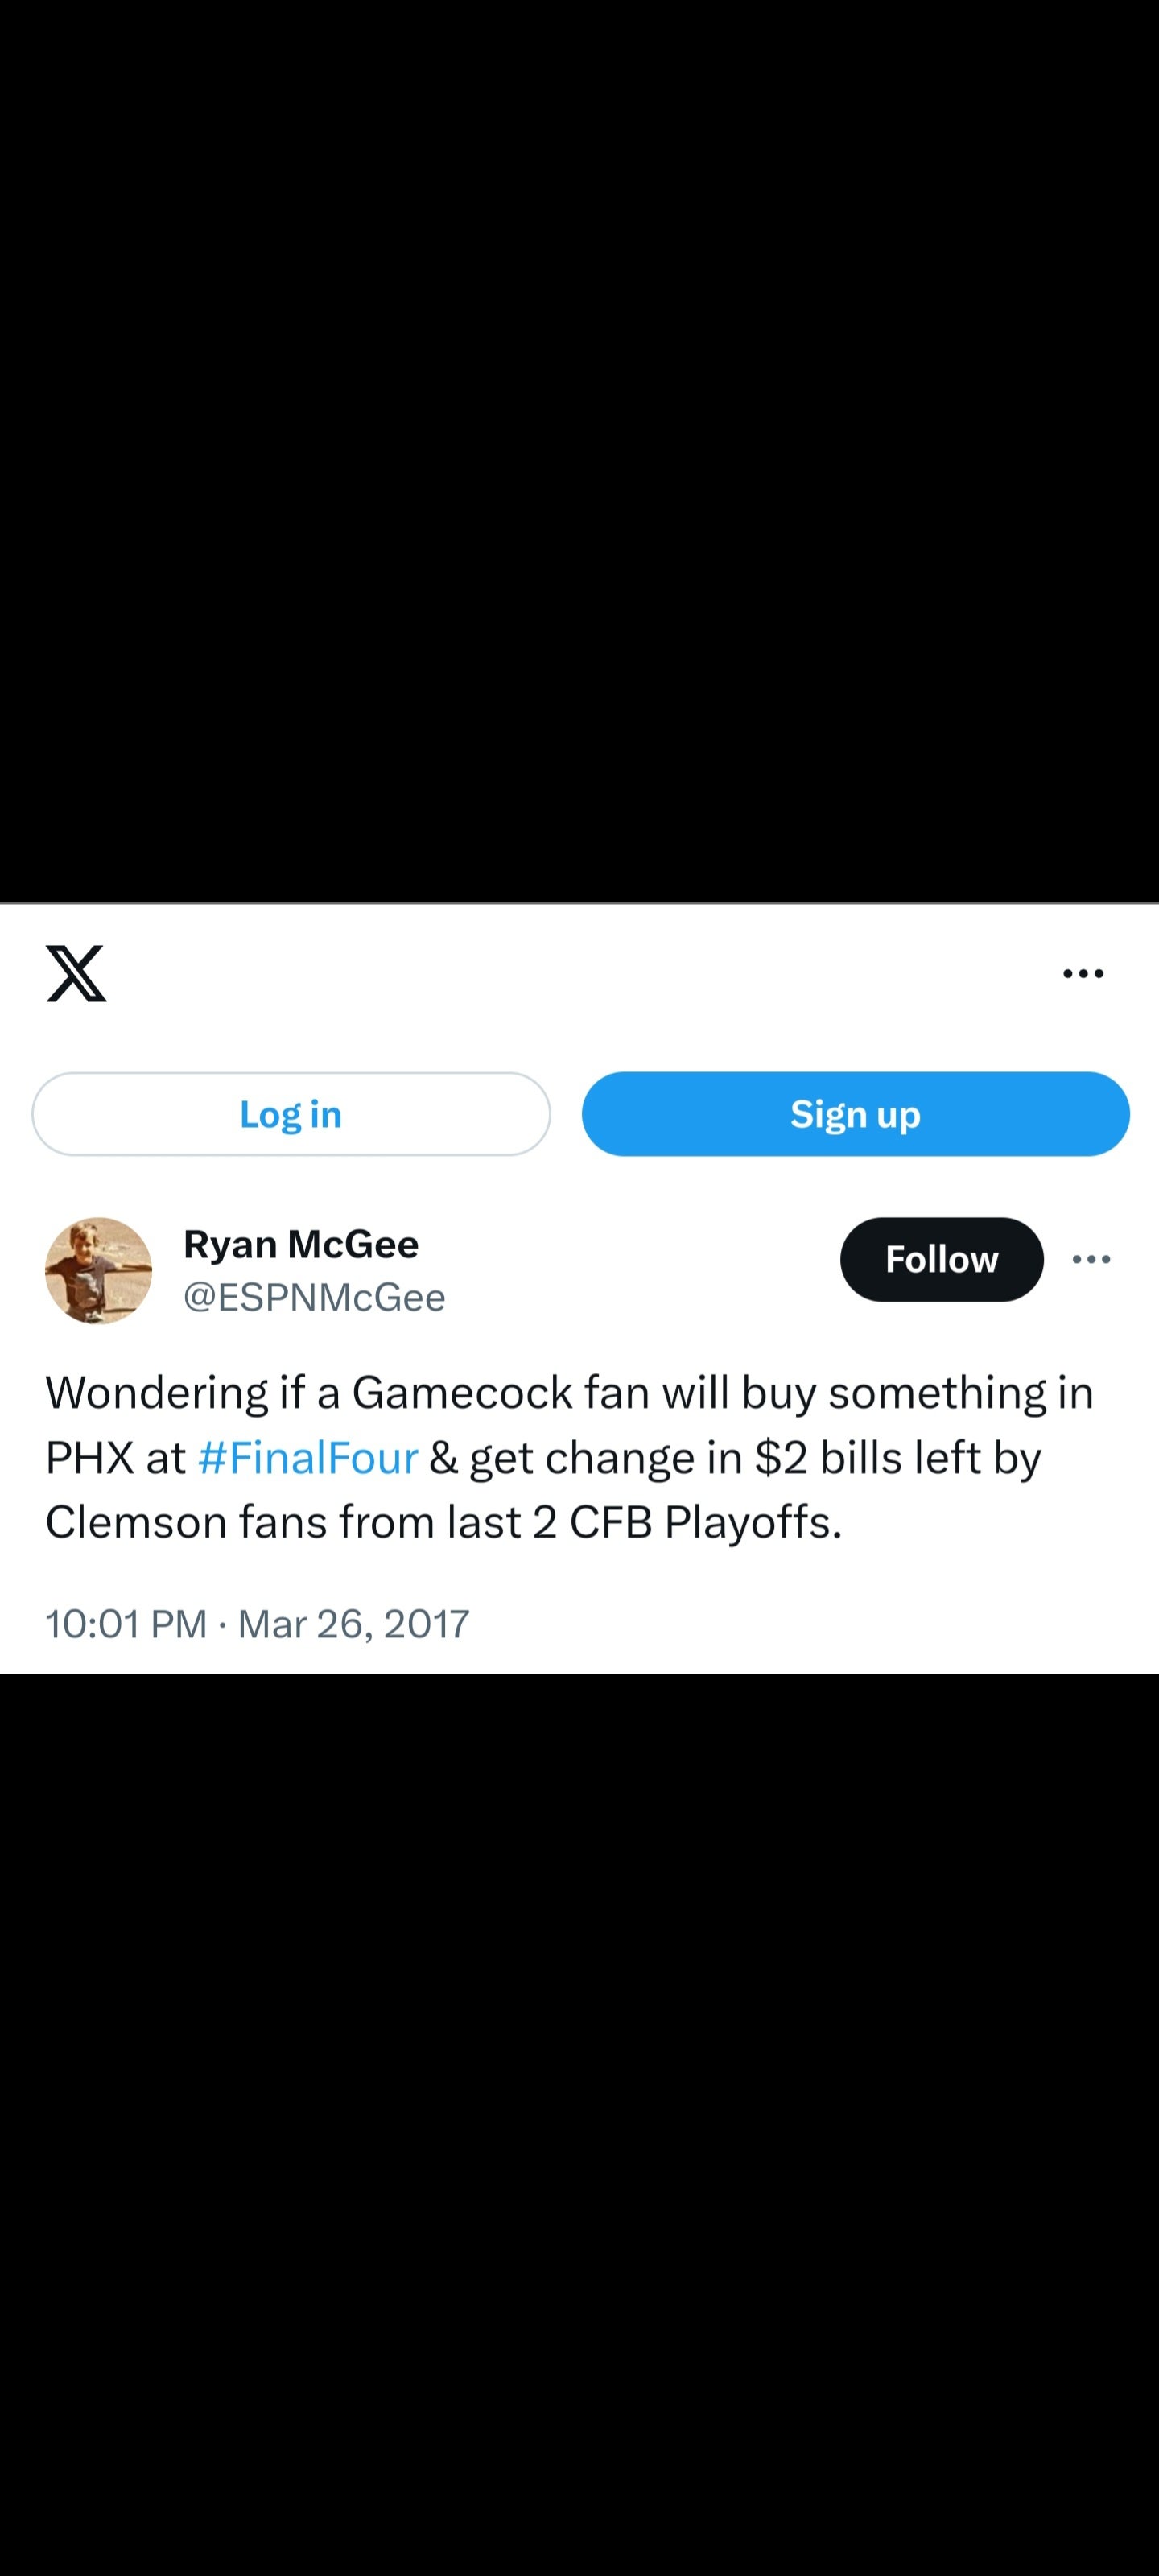Open the tweet's three-dot options menu

click(x=1091, y=1259)
